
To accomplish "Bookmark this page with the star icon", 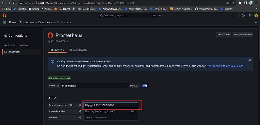I will (233, 3).
